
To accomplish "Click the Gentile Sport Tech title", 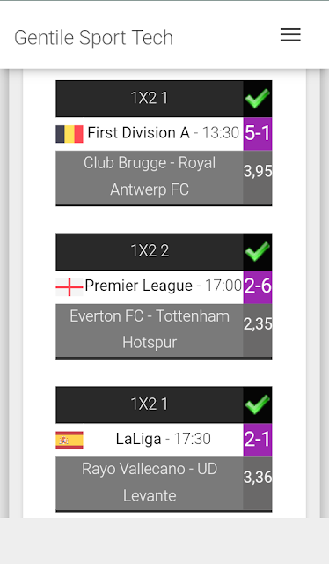I will tap(93, 38).
